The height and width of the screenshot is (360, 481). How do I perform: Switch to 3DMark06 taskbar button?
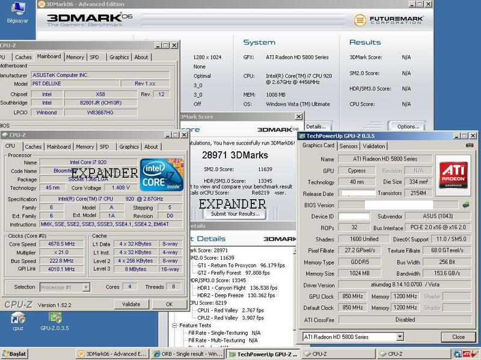[x=112, y=354]
